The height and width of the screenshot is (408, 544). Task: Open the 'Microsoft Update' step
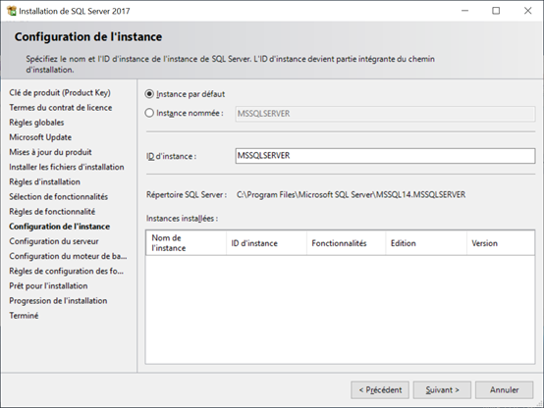tap(40, 137)
